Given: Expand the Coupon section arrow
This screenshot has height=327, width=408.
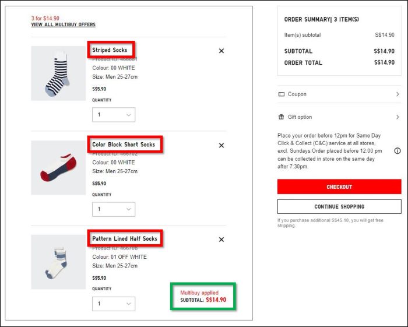Looking at the screenshot, I should point(398,94).
